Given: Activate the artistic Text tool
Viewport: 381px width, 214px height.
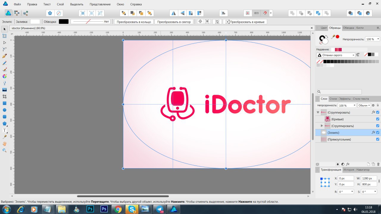Looking at the screenshot, I should [x=4, y=130].
